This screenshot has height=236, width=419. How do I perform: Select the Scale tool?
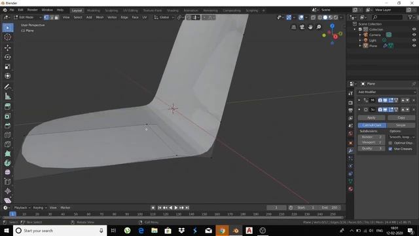[x=7, y=66]
